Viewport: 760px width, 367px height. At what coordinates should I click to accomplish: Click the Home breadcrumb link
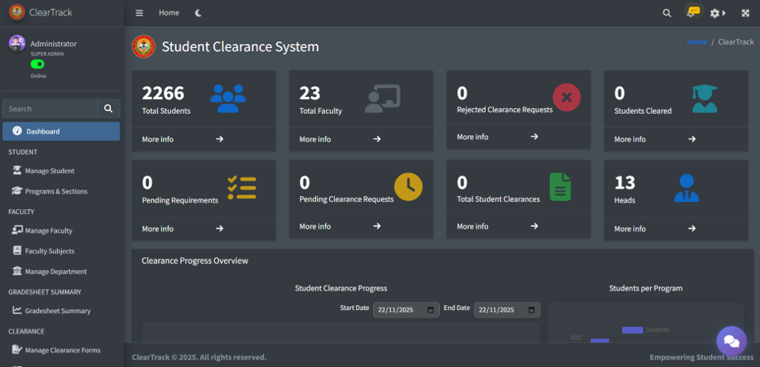coord(697,42)
